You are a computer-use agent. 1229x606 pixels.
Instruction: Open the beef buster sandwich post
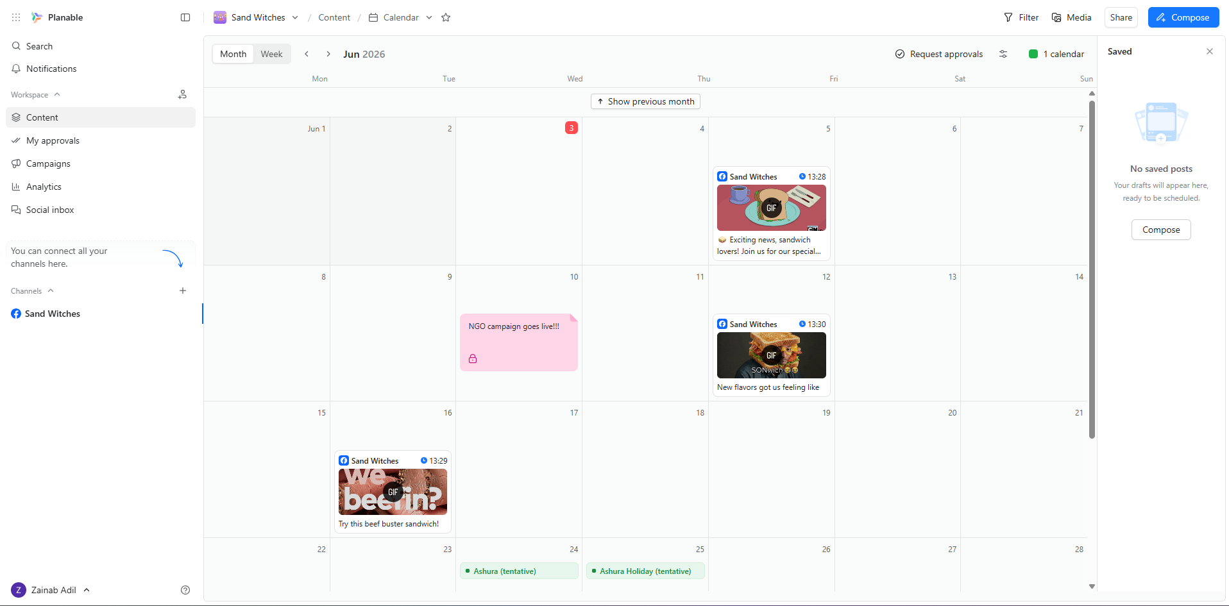coord(393,492)
